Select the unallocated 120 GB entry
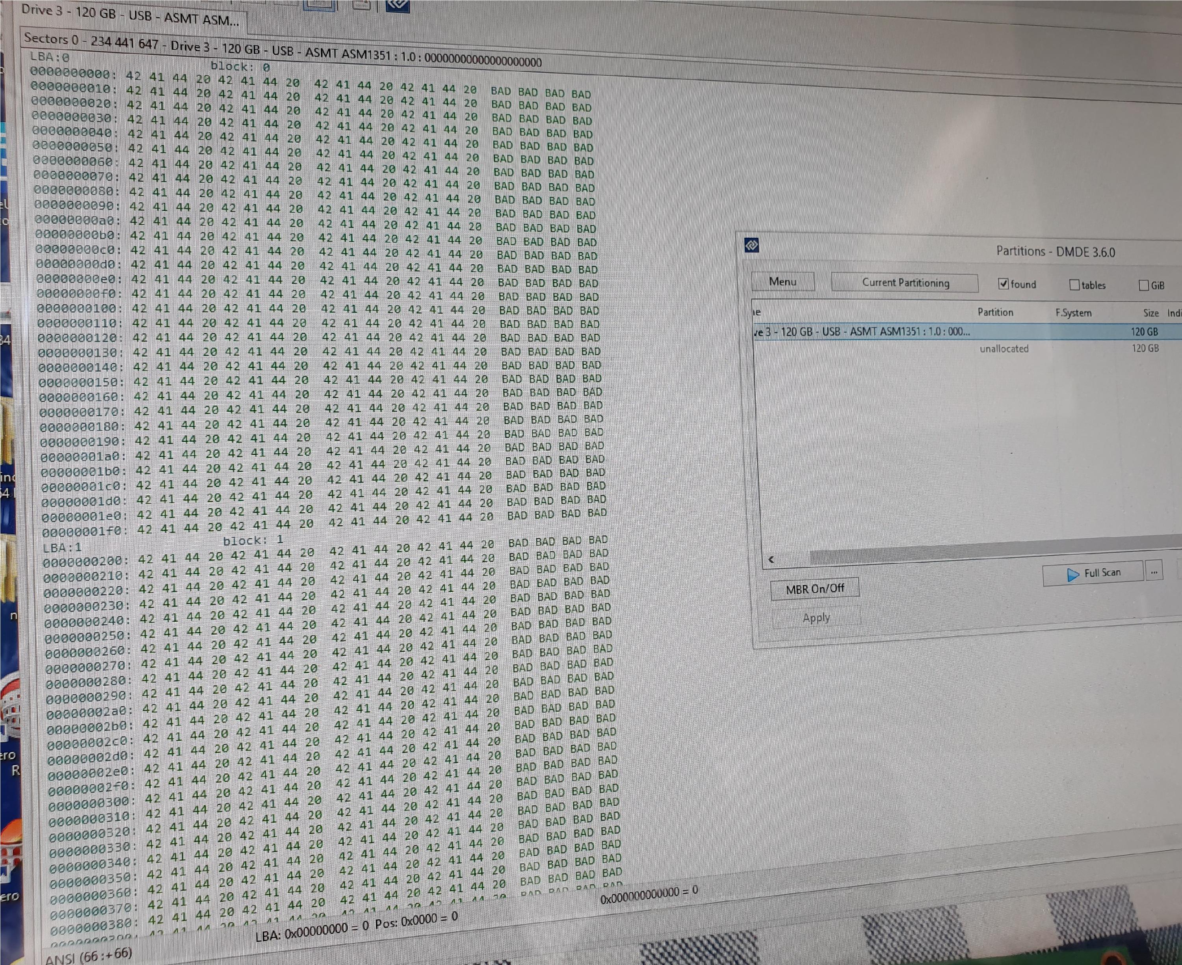Viewport: 1182px width, 965px height. [1004, 349]
